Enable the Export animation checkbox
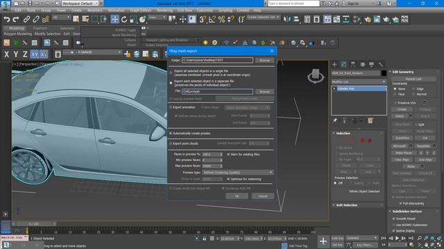Viewport: 444px width, 249px height. (171, 107)
